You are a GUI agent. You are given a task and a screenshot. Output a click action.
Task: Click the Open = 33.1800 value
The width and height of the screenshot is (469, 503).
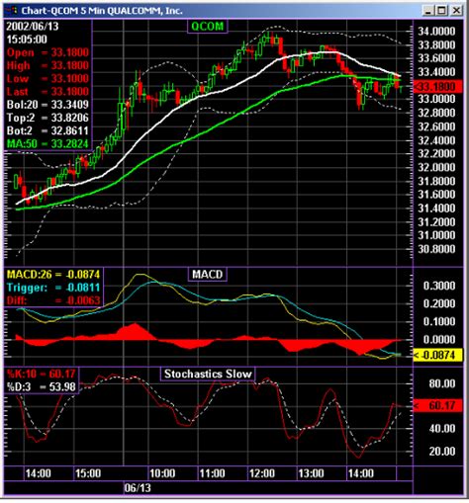pyautogui.click(x=47, y=52)
